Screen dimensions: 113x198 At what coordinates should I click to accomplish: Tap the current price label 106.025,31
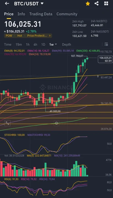click(105, 59)
